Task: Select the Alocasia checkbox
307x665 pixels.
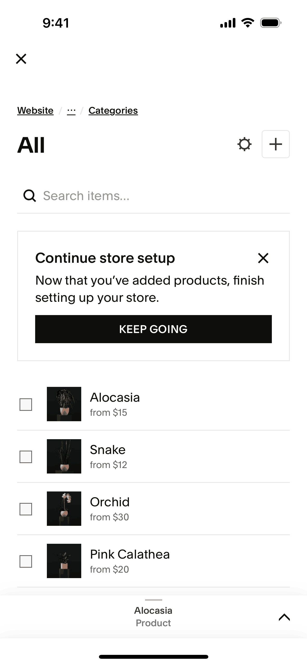Action: 26,405
